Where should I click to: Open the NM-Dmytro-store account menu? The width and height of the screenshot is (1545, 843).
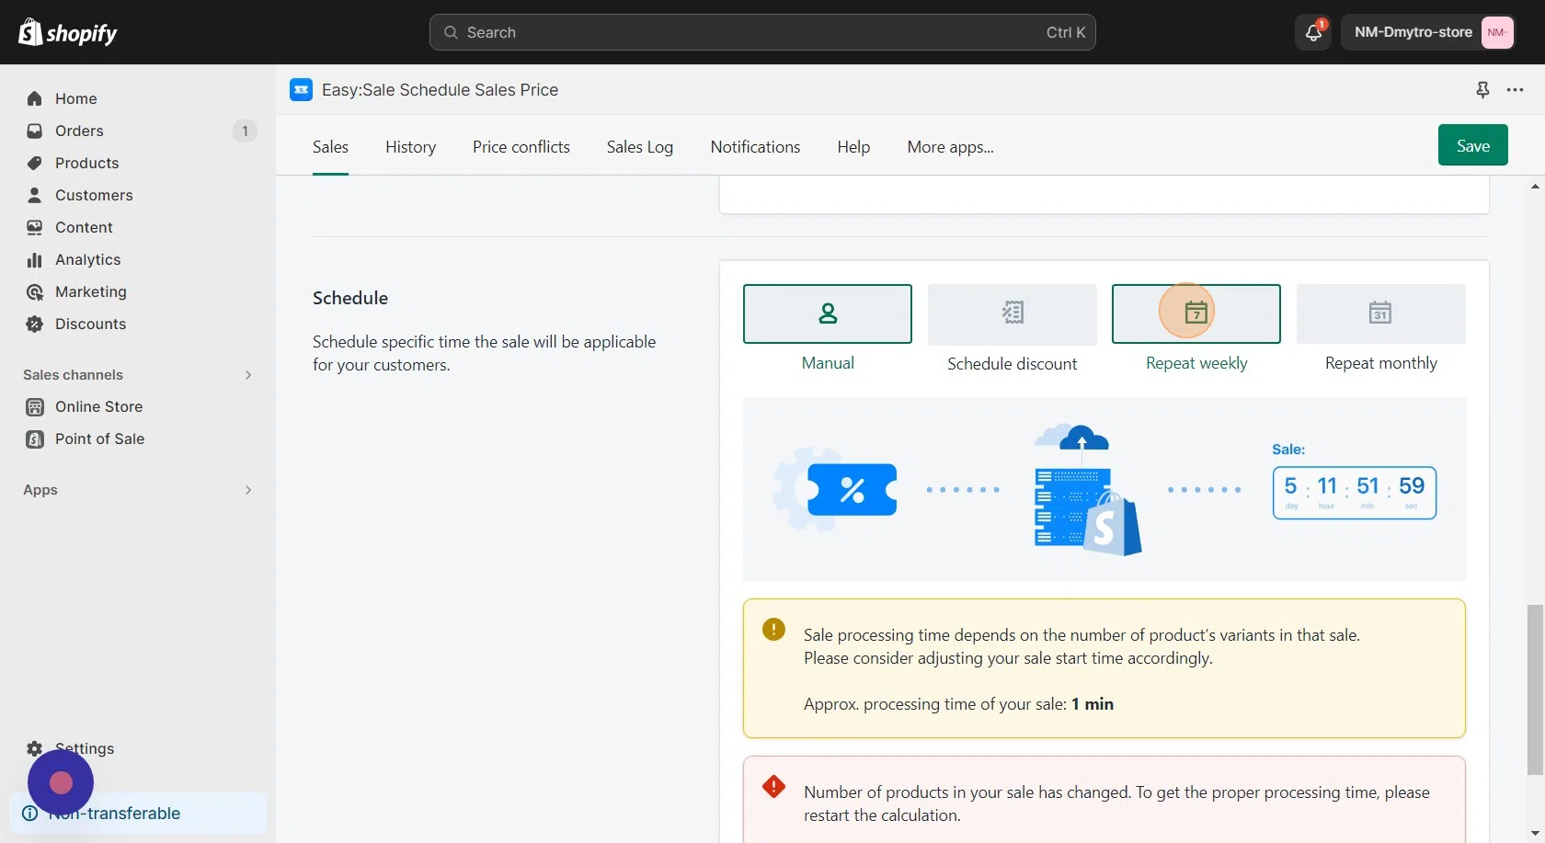point(1427,32)
